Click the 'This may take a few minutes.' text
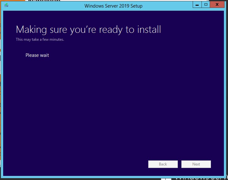The height and width of the screenshot is (180, 228). (x=40, y=39)
